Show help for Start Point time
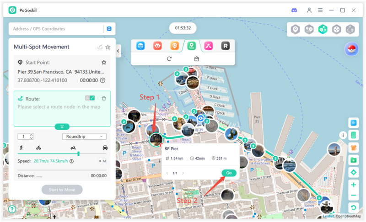This screenshot has width=366, height=222. pos(102,80)
